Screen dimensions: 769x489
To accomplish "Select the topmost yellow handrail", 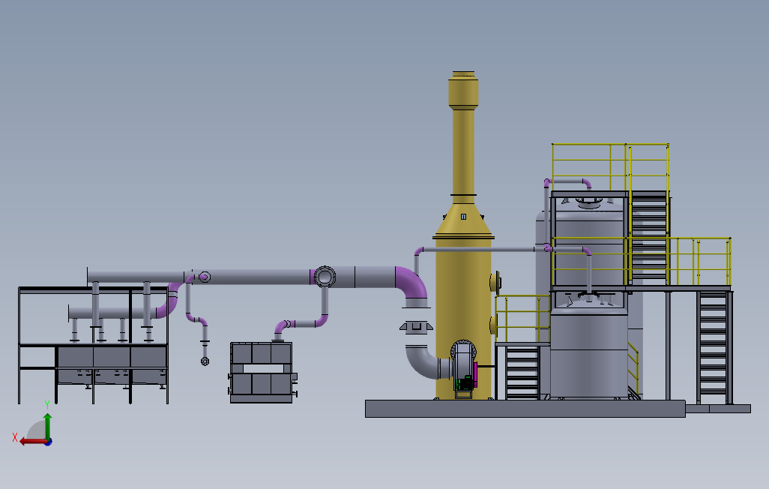I will 611,167.
